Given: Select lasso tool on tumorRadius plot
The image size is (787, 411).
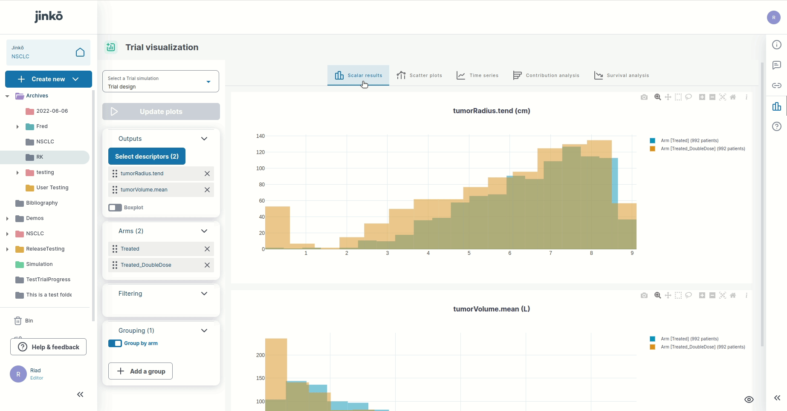Looking at the screenshot, I should pyautogui.click(x=689, y=97).
